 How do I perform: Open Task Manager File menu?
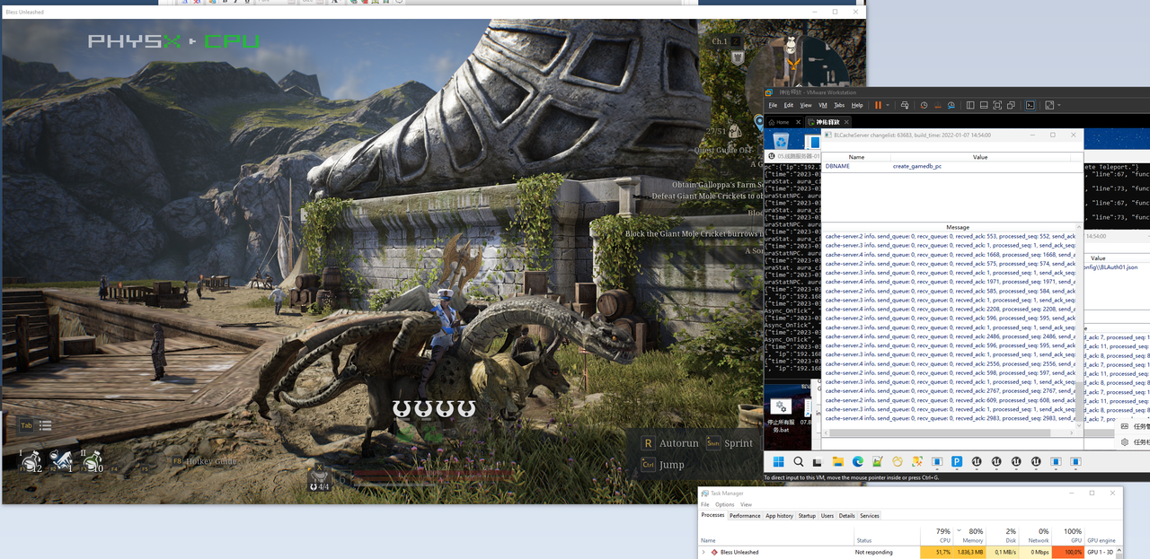(705, 504)
